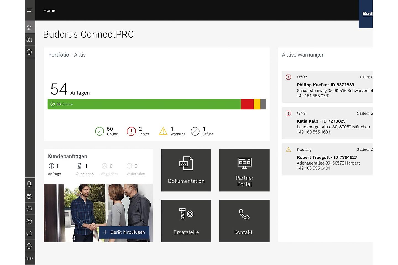Click the Buderus logo in header
Screen dimensions: 398x265
click(x=366, y=14)
